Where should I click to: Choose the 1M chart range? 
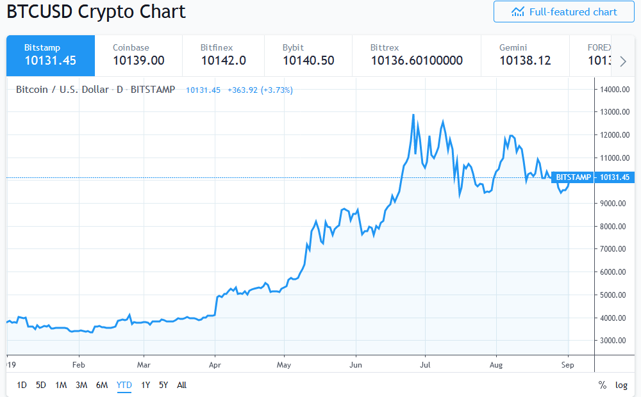coord(61,385)
